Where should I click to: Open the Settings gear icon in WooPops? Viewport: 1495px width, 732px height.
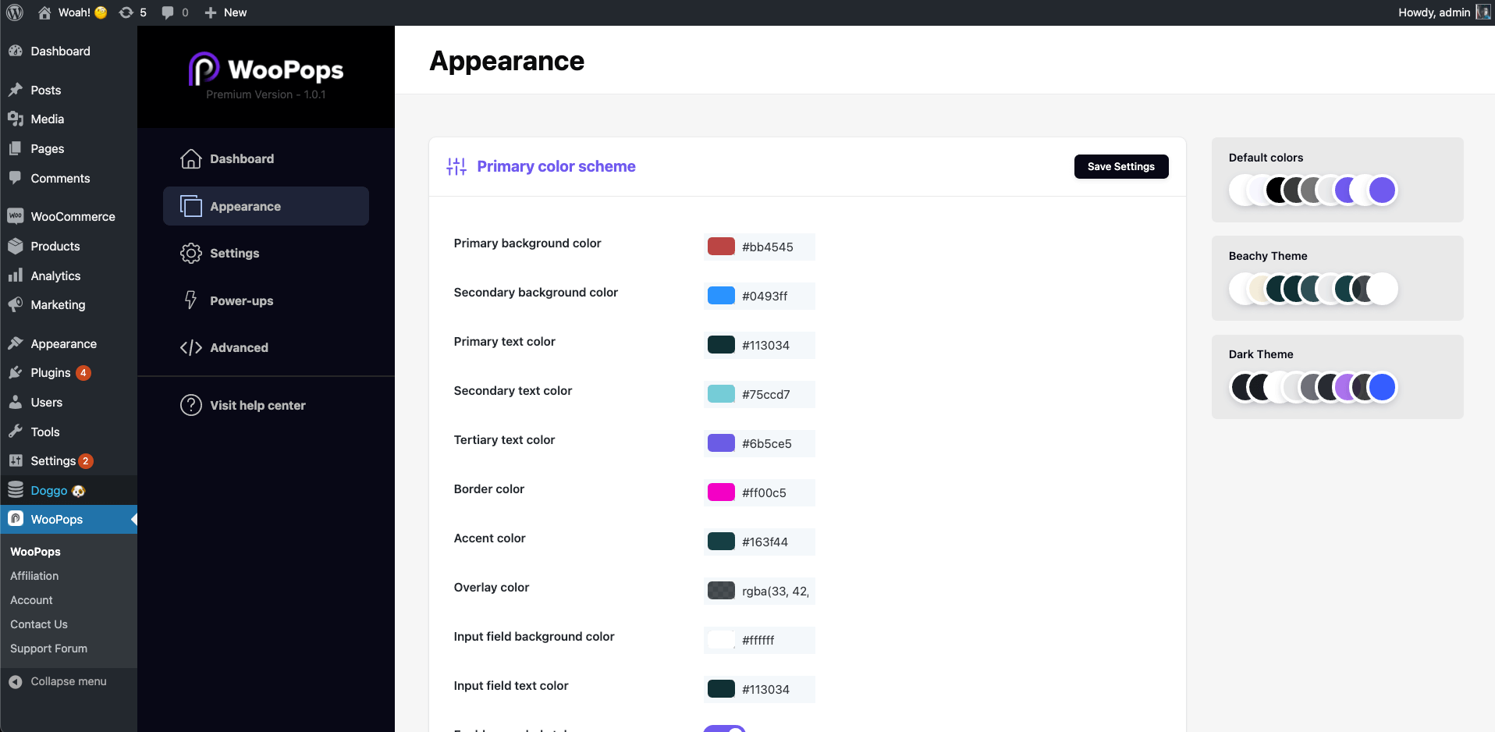pyautogui.click(x=190, y=254)
